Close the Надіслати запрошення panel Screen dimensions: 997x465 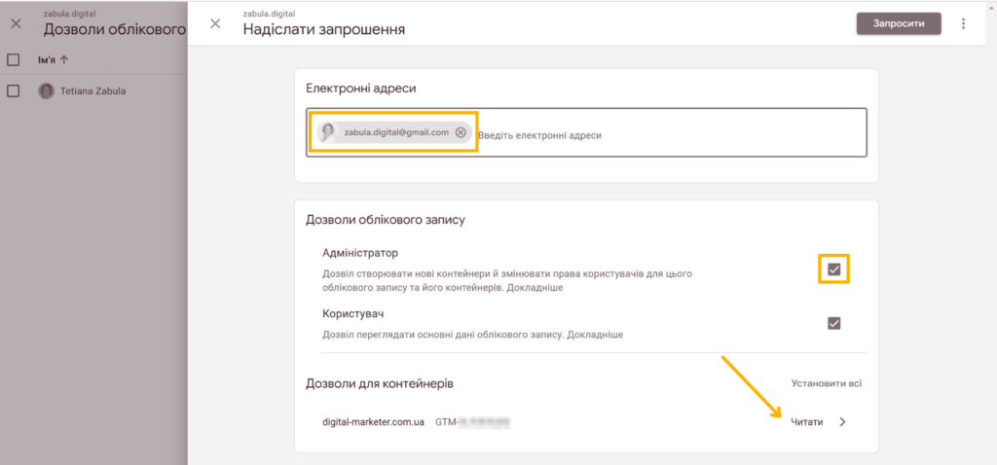[215, 23]
